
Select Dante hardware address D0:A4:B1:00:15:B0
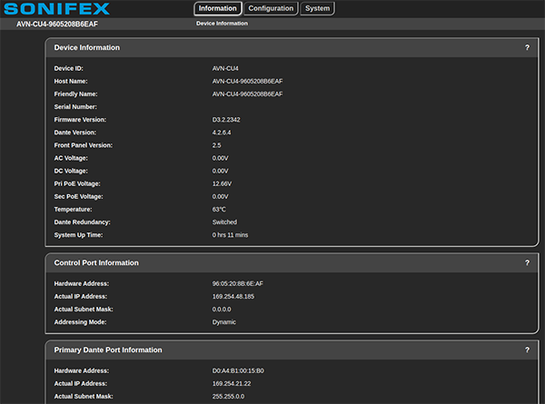[238, 371]
